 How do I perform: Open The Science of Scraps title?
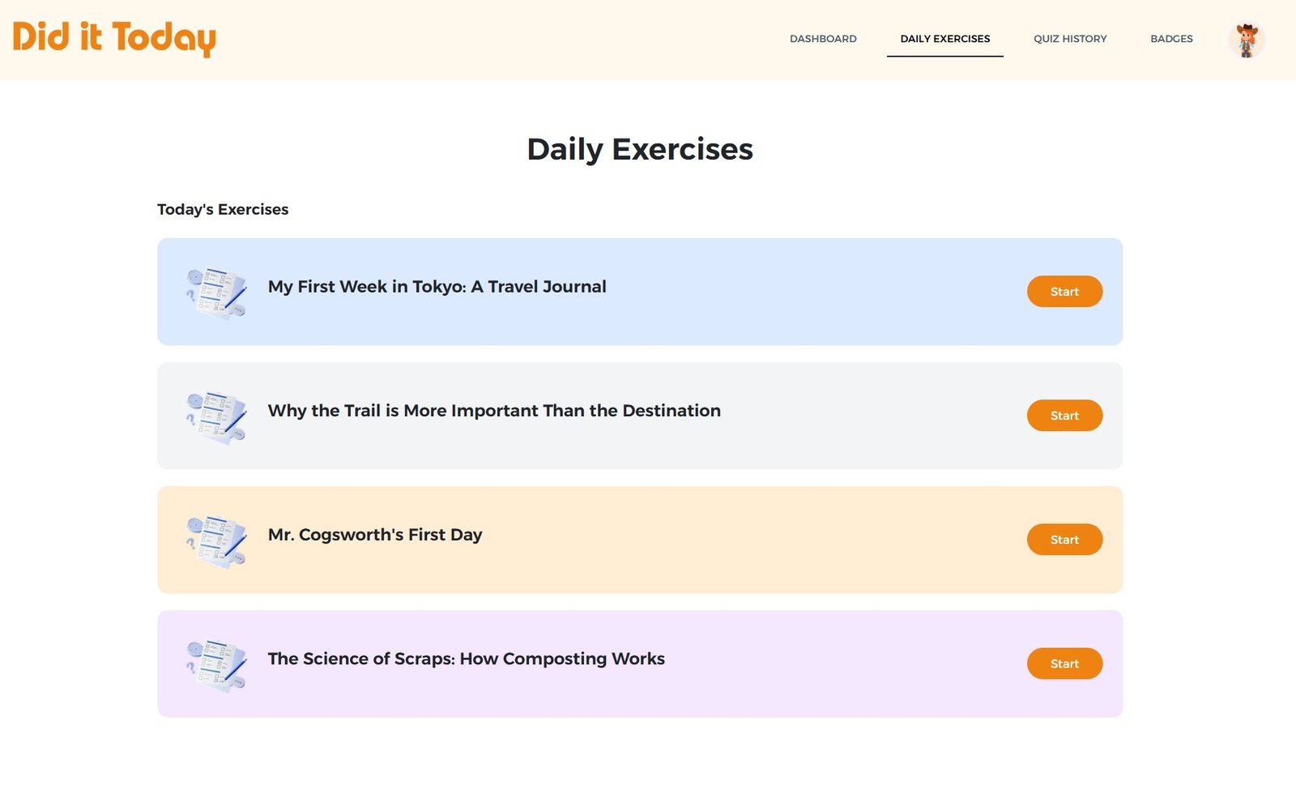[x=466, y=659]
